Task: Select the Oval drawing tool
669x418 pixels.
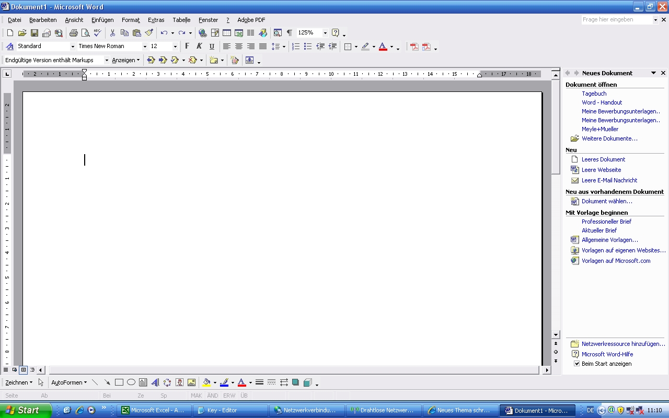Action: click(x=131, y=382)
